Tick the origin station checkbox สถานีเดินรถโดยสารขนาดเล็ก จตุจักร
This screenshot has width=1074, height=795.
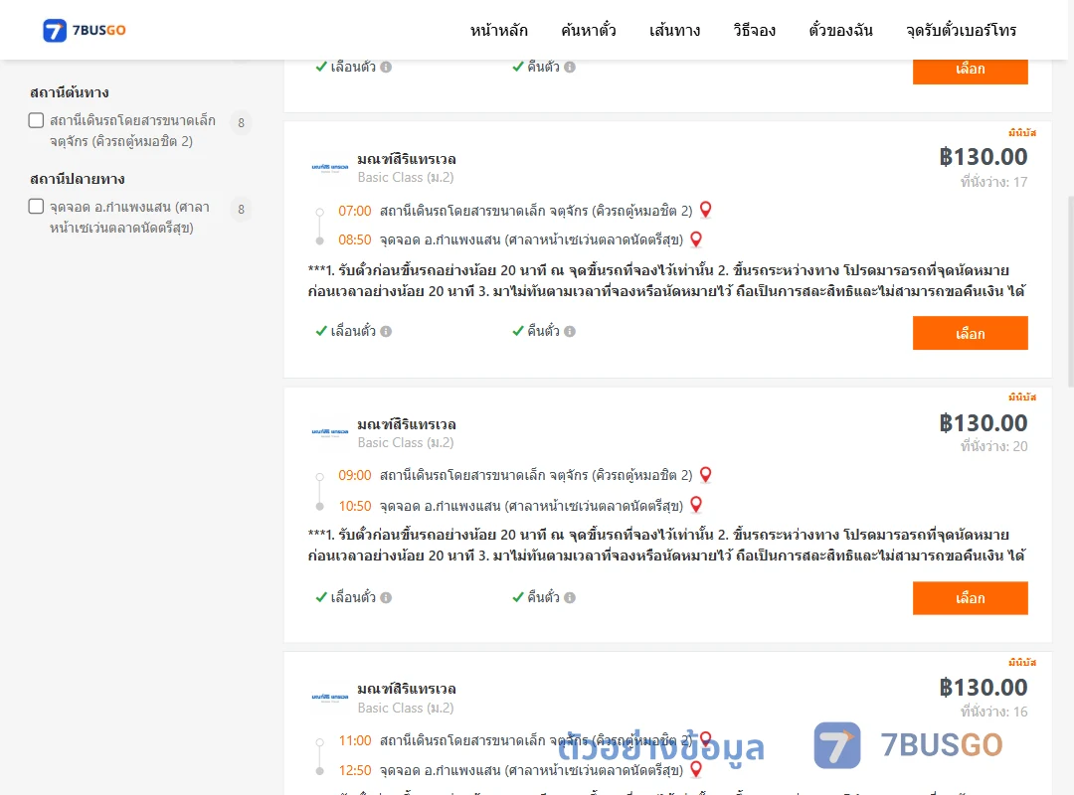pyautogui.click(x=37, y=120)
